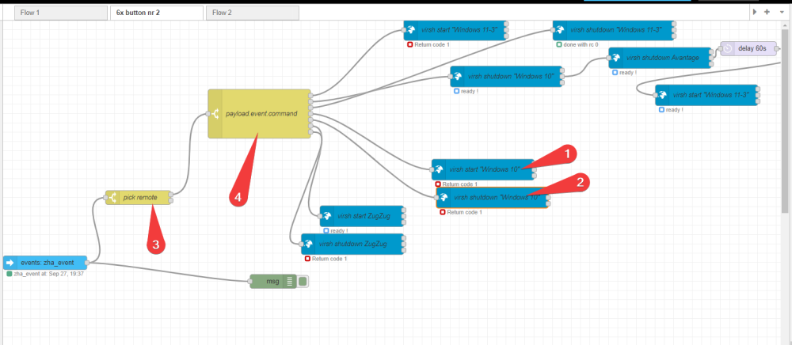Select upper virsh shutdown "Windows 10" node

coord(507,76)
